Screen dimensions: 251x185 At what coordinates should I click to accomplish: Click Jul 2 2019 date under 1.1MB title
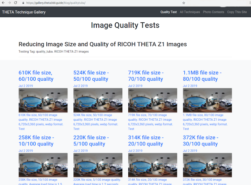click(x=190, y=86)
